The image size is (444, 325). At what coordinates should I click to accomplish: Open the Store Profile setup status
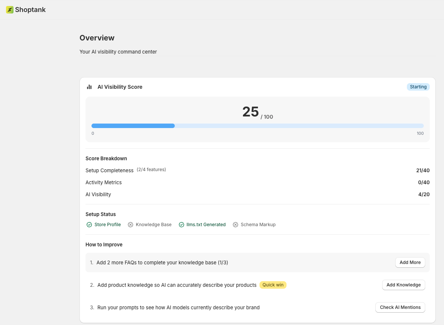[x=108, y=225]
